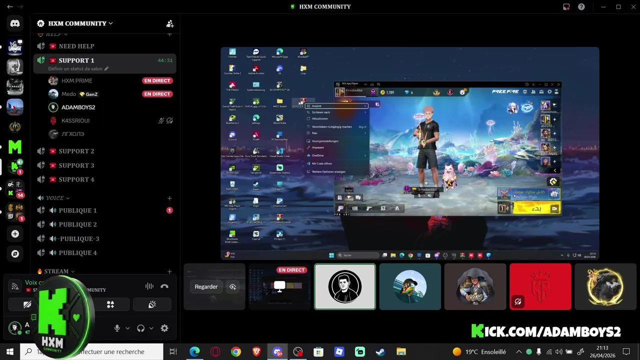Mute the microphone
Viewport: 640px width, 360px height.
[117, 328]
